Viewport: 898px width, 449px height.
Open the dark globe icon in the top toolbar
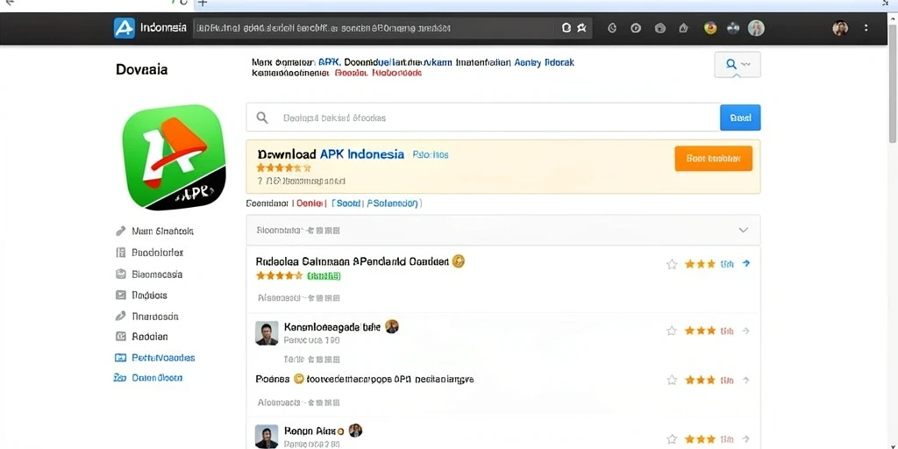733,27
